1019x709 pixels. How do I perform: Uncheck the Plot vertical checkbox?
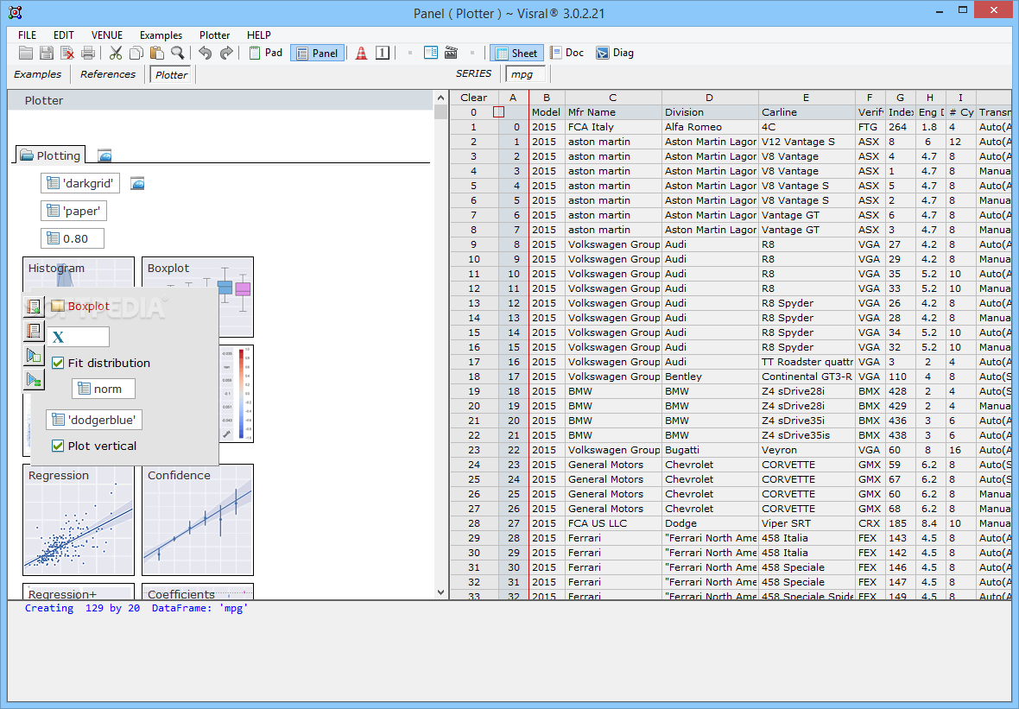(x=58, y=446)
